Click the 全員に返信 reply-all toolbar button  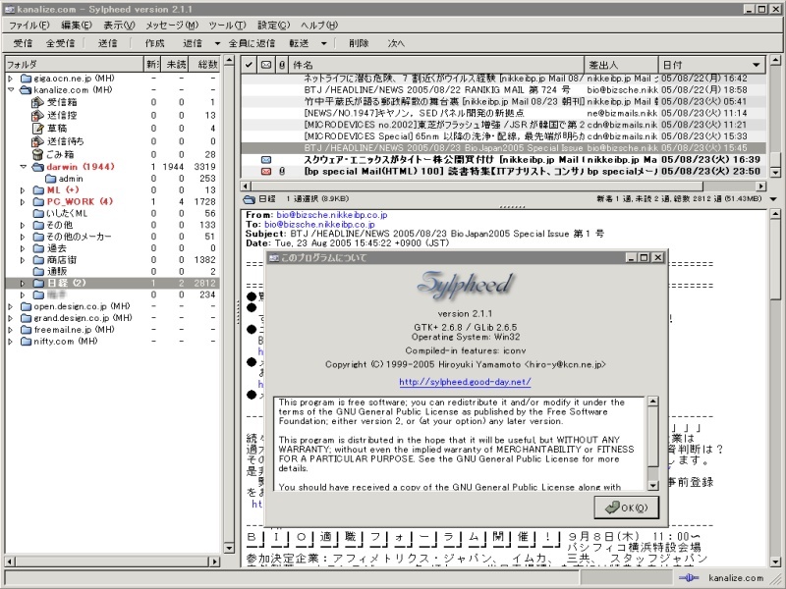(x=252, y=43)
